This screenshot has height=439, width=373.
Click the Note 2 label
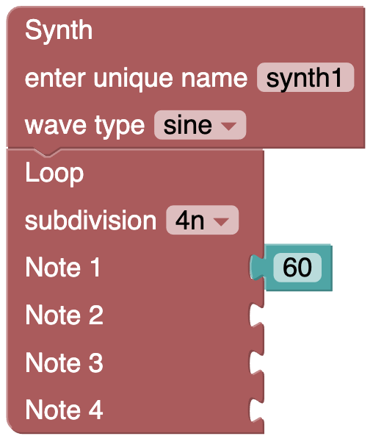(x=65, y=315)
